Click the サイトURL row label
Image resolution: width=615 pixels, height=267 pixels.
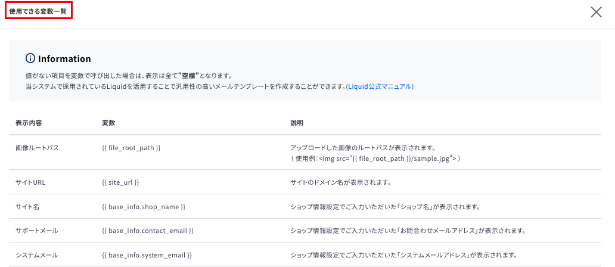point(30,183)
